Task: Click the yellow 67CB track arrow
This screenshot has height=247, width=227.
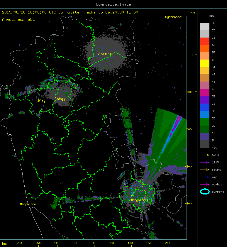Action: point(205,155)
